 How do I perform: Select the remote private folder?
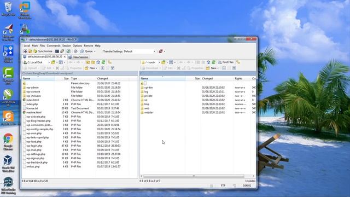point(148,96)
